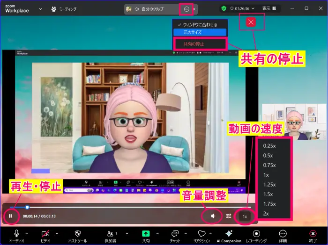Open the 表示 view layout button
Viewport: 328px width, 245px height.
pos(269,8)
